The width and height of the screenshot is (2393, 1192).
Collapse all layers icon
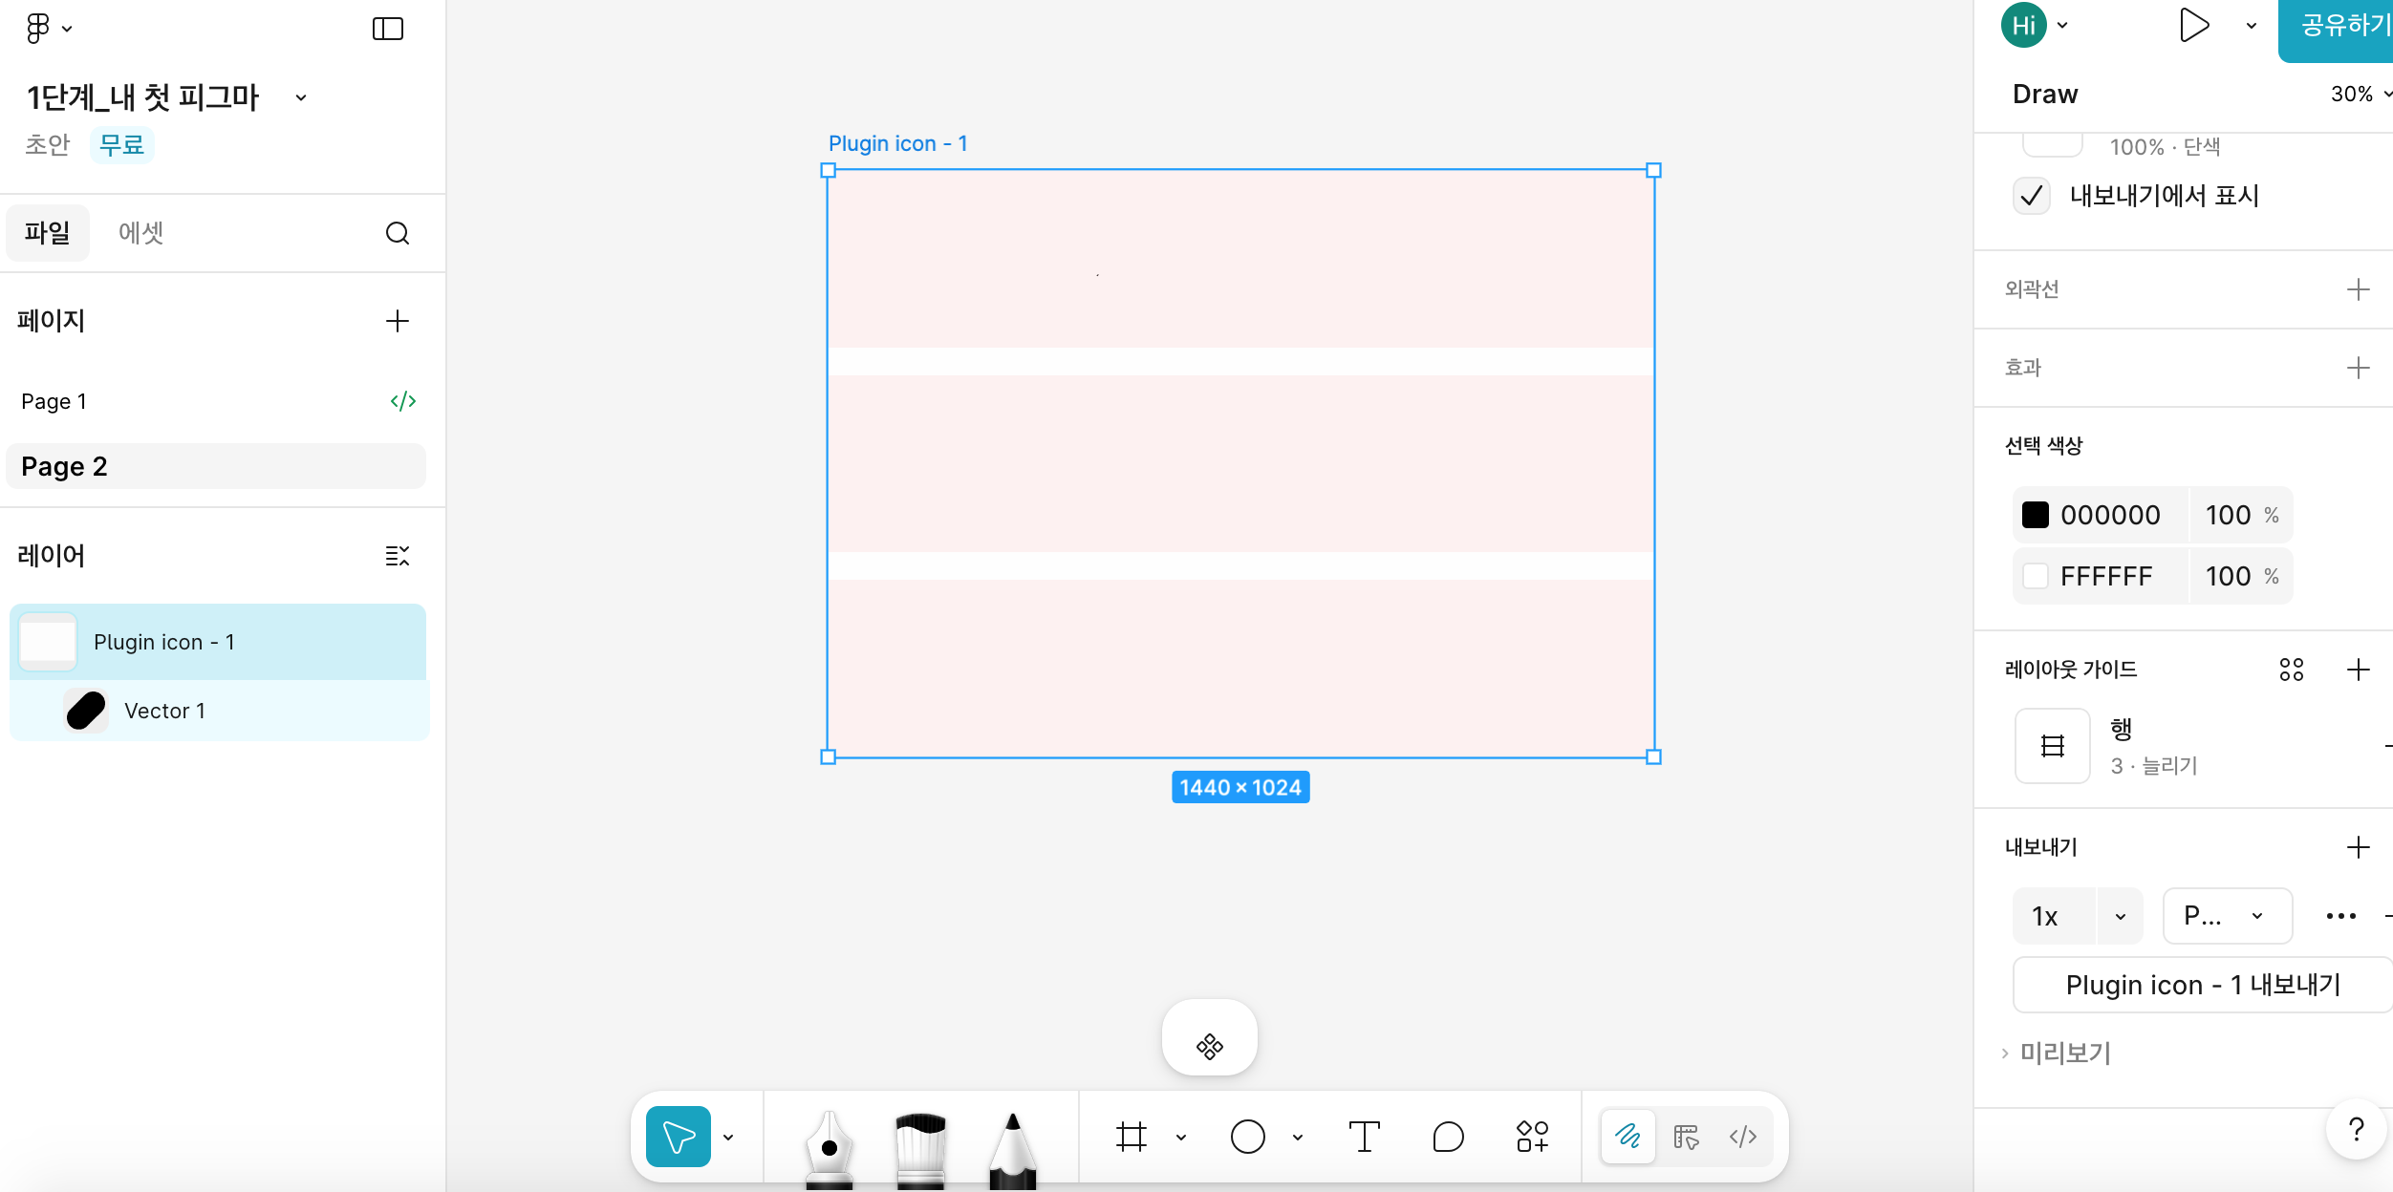point(398,556)
